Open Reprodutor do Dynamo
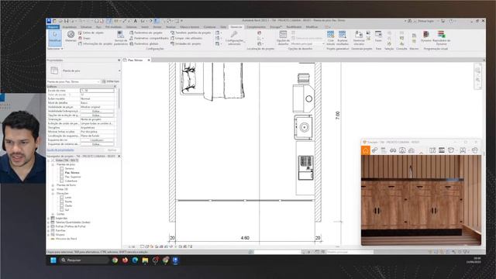The width and height of the screenshot is (496, 279). pos(441,37)
